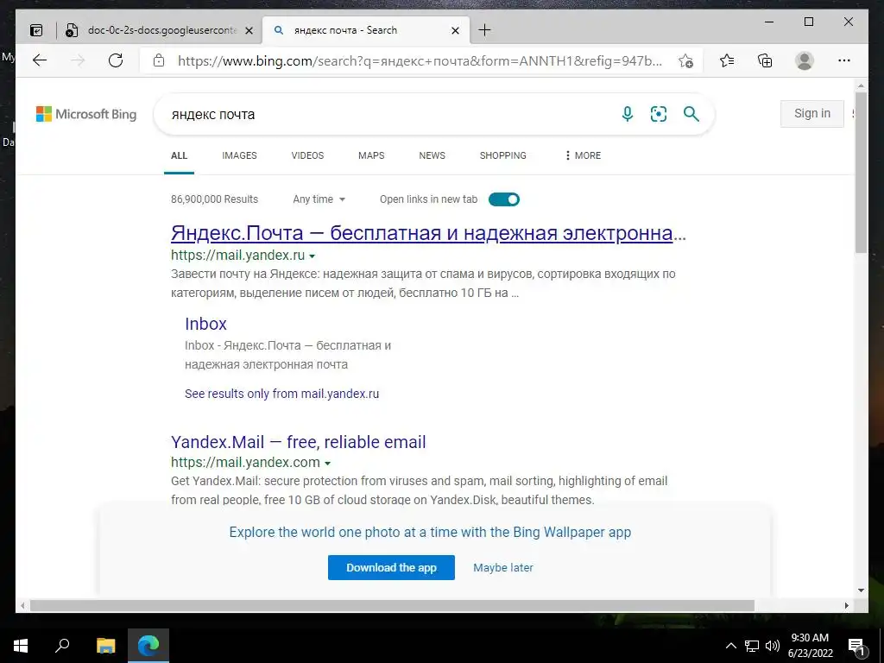Switch to NEWS results tab
This screenshot has height=663, width=884.
[x=432, y=155]
